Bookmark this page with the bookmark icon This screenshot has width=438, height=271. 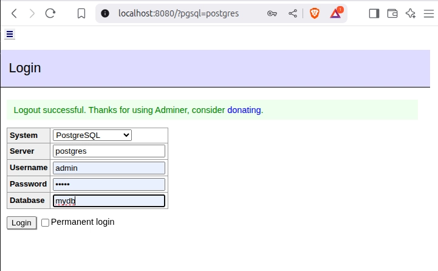(x=81, y=13)
